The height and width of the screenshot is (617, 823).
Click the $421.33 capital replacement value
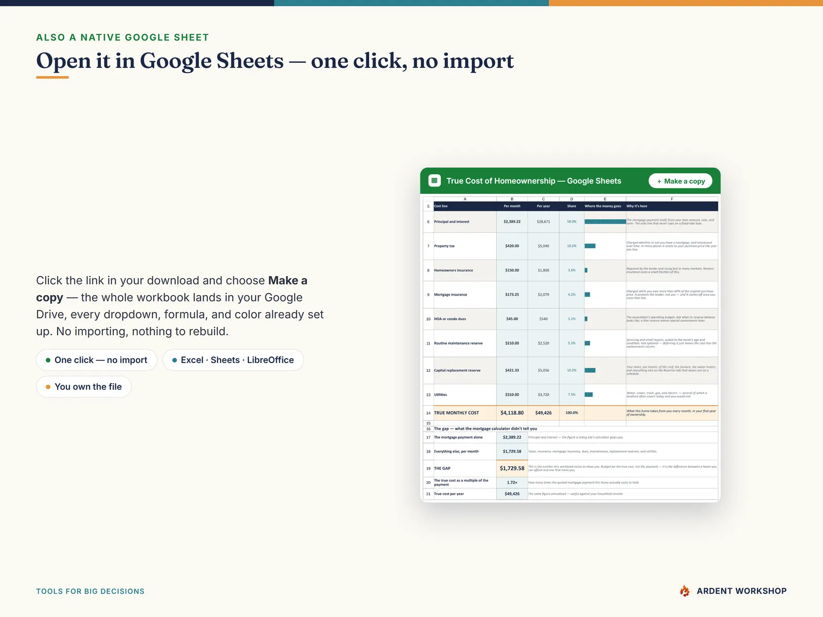[512, 370]
